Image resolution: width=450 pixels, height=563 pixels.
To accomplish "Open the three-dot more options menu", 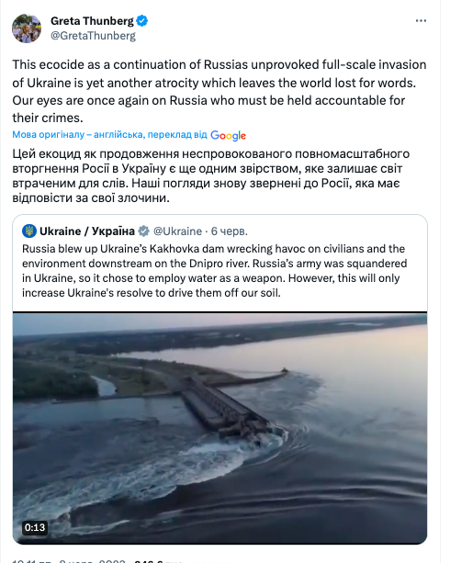I will tap(421, 21).
